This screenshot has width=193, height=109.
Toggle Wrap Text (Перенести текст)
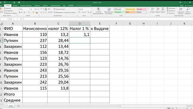[59, 9]
